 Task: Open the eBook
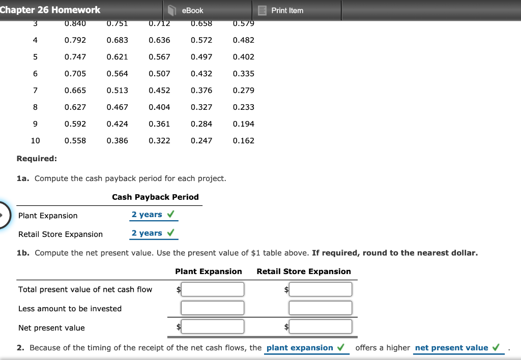192,10
